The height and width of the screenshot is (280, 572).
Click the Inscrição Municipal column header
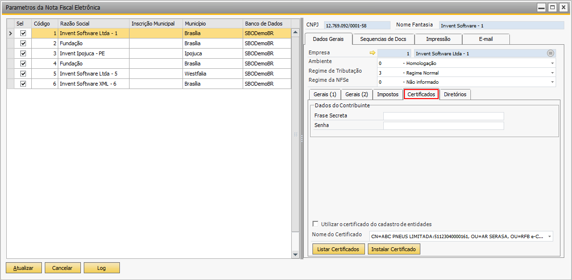(x=156, y=23)
